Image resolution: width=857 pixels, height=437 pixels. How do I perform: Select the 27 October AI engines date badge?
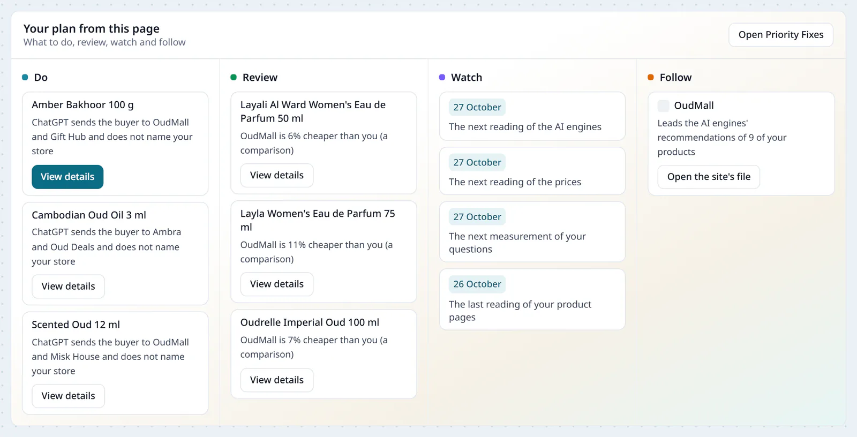(x=477, y=107)
